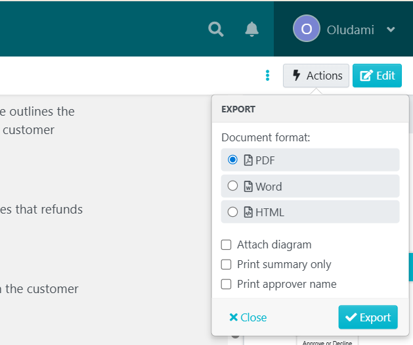This screenshot has width=413, height=345.
Task: Toggle the Actions dropdown button
Action: point(316,76)
